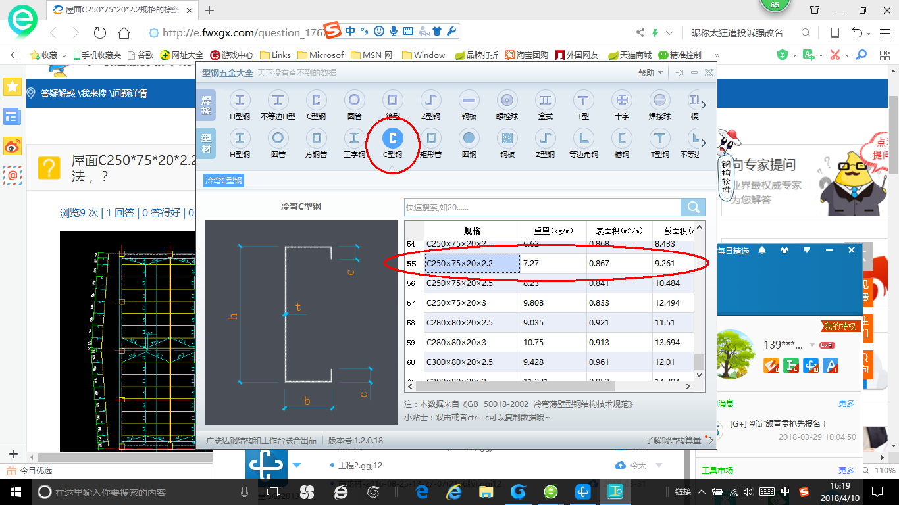
Task: Select welded 圆管 icon in top row
Action: tap(354, 100)
